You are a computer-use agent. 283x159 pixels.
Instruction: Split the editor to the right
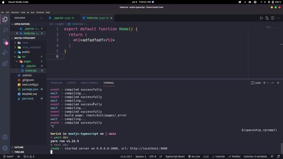click(272, 18)
